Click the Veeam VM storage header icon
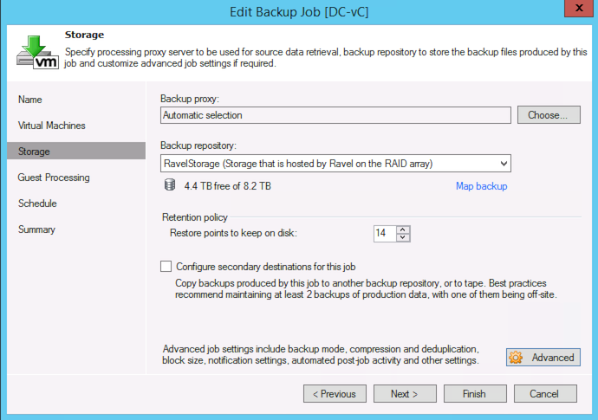The image size is (598, 420). pyautogui.click(x=36, y=54)
